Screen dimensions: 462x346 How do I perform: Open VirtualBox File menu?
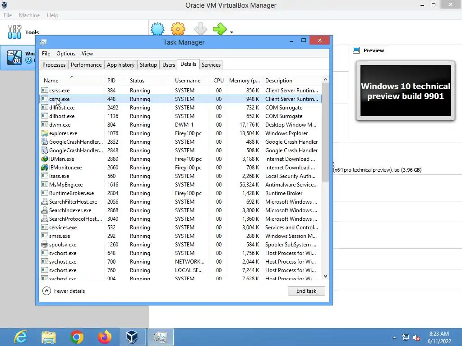point(8,15)
